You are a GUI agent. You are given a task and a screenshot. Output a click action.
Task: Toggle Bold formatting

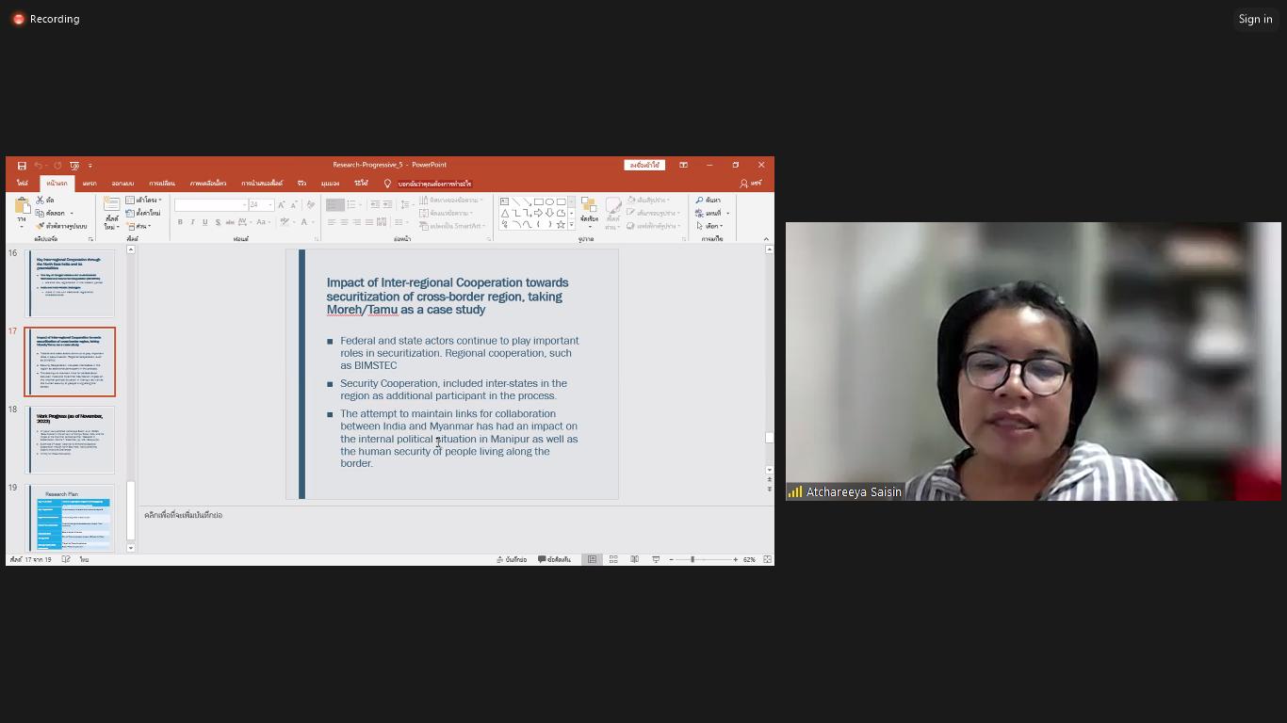180,222
